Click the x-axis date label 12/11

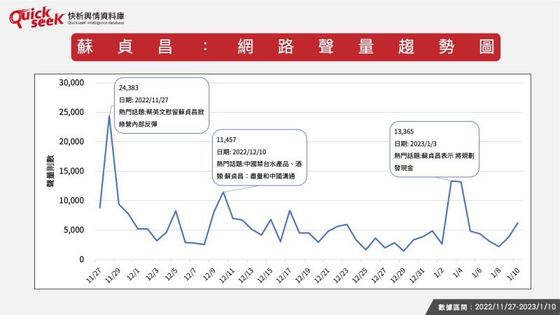coord(227,275)
